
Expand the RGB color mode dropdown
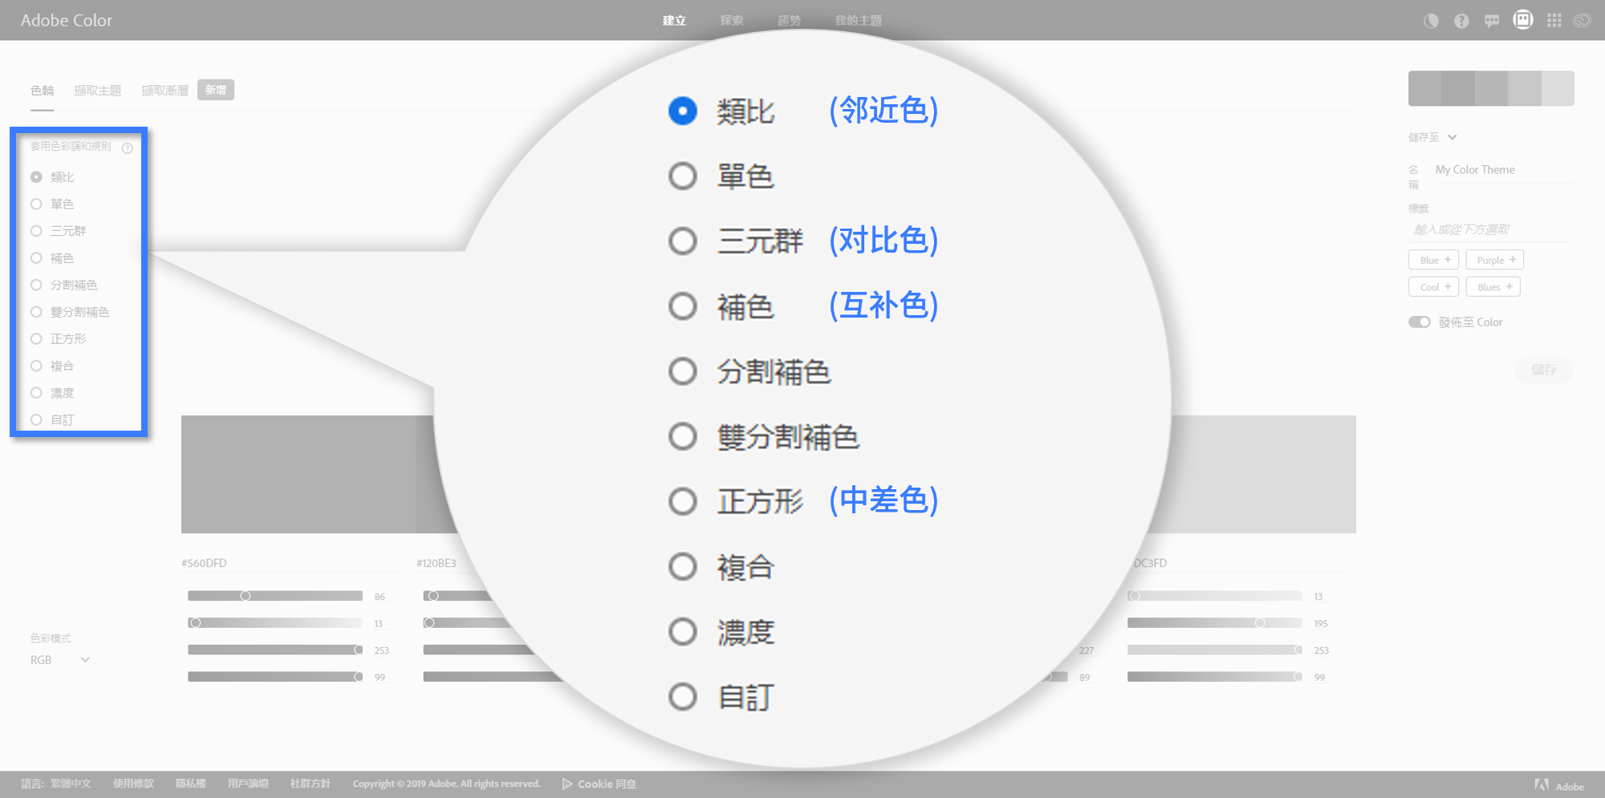coord(60,660)
